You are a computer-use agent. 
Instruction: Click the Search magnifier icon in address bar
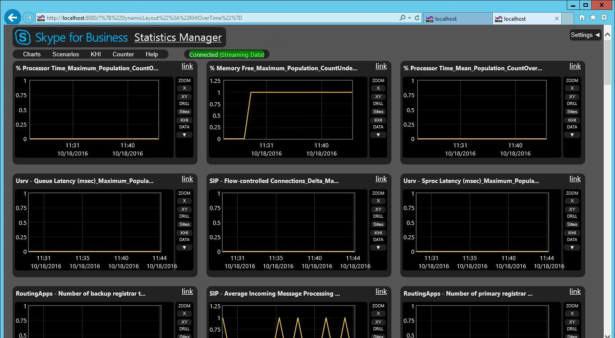[x=402, y=18]
